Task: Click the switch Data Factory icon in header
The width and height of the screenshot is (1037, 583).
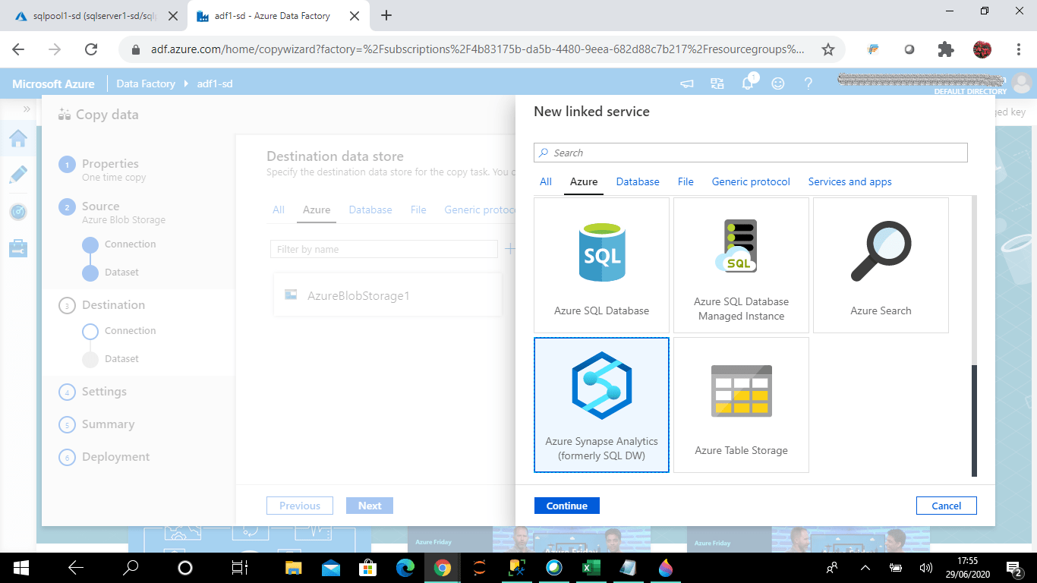Action: click(717, 84)
